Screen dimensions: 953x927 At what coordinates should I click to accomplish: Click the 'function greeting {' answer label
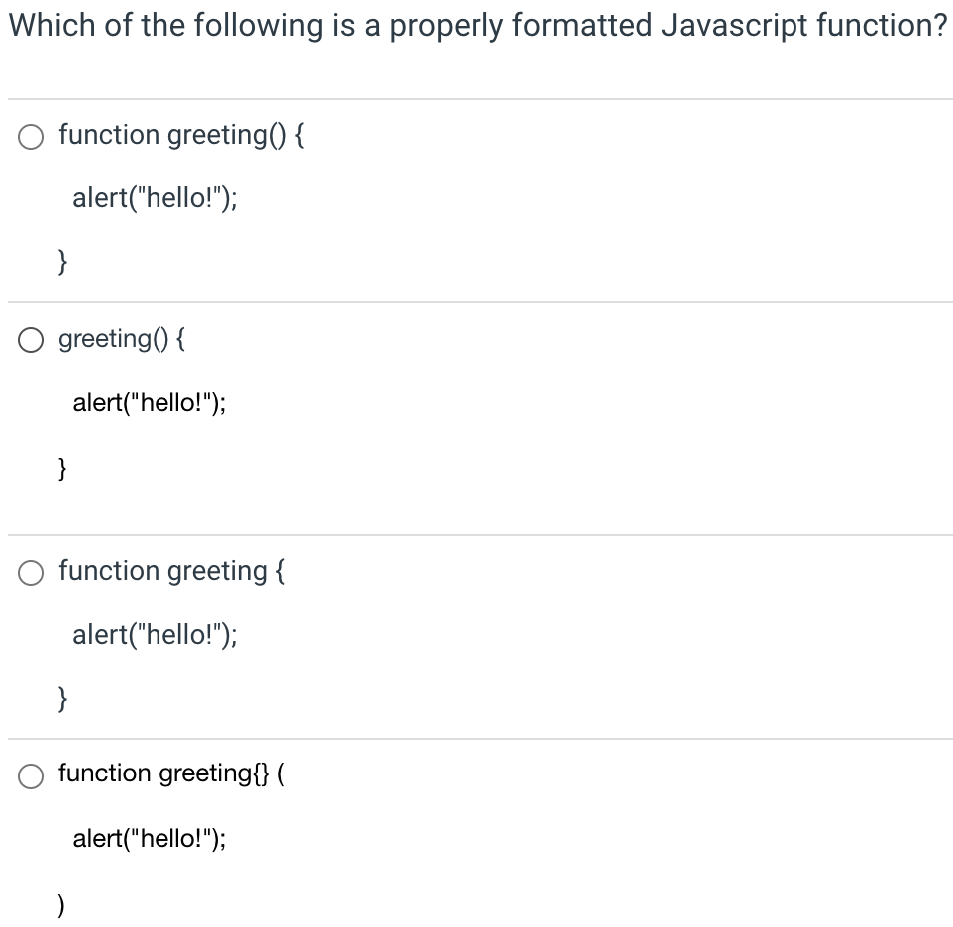(171, 571)
